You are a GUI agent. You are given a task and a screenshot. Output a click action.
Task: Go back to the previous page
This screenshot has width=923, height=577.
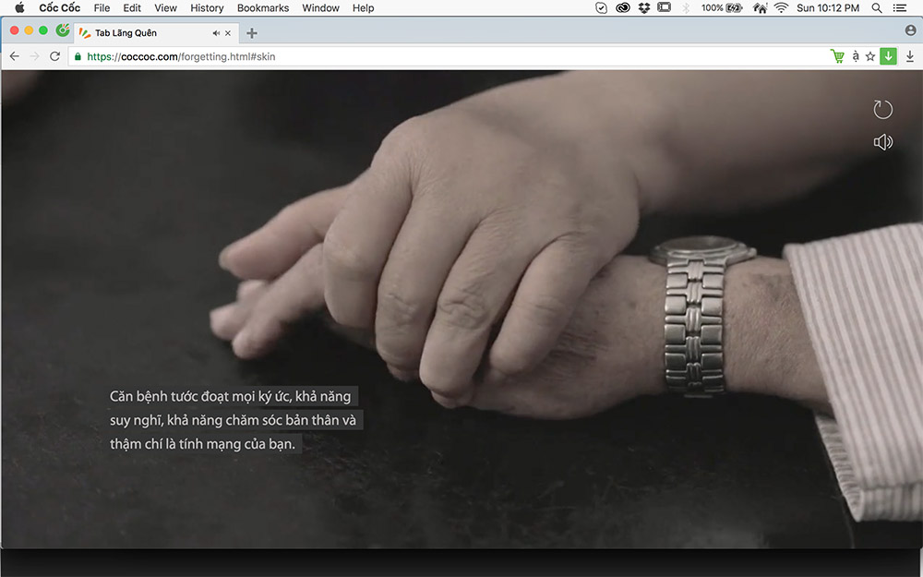tap(14, 56)
